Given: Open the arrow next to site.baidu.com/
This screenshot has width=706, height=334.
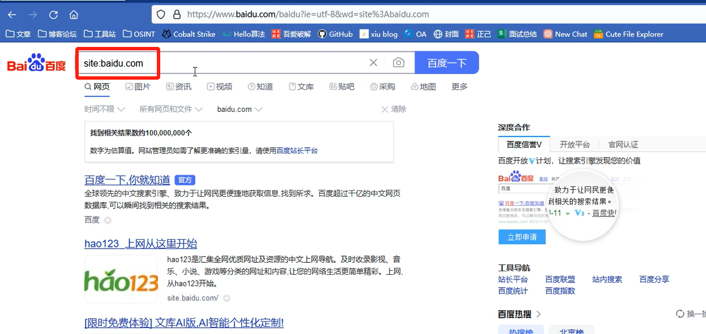Looking at the screenshot, I should tap(226, 298).
